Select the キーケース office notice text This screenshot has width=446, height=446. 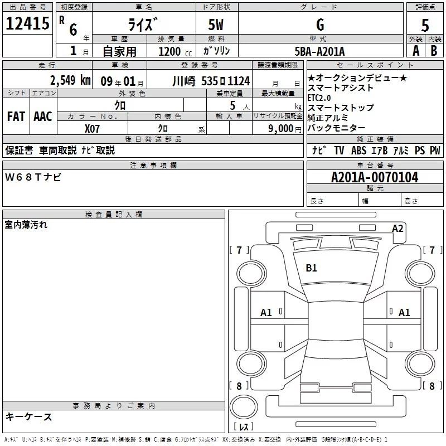pyautogui.click(x=28, y=416)
